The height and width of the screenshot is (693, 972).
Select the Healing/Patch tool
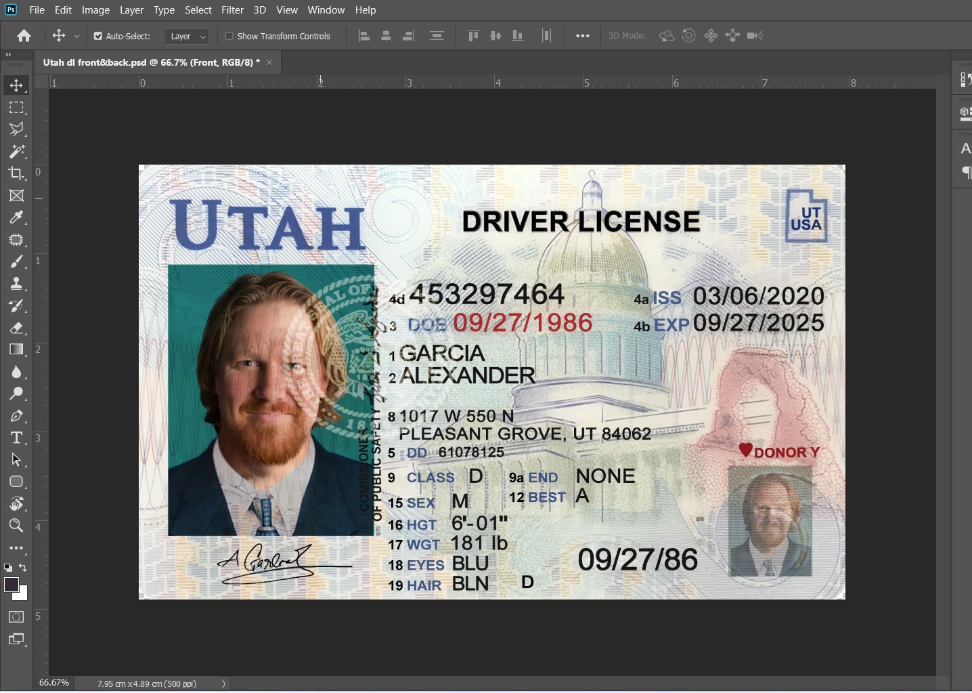point(16,240)
